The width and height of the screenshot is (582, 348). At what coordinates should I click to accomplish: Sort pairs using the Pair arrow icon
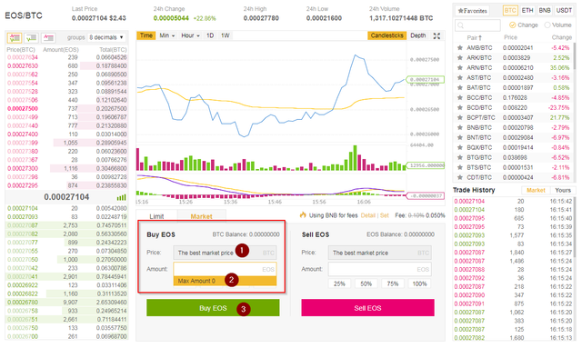tap(480, 38)
